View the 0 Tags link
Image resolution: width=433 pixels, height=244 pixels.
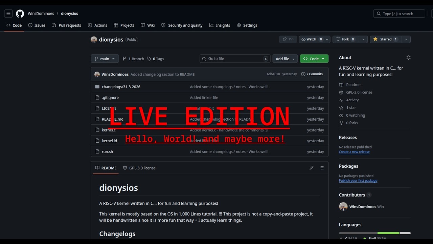point(156,59)
